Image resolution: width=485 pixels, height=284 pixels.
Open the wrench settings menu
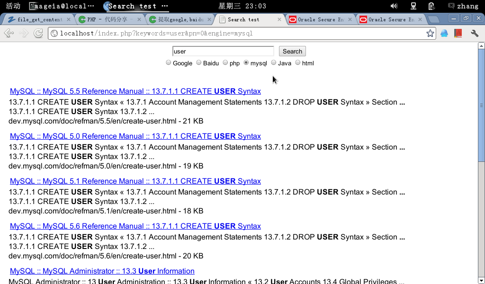(x=474, y=33)
